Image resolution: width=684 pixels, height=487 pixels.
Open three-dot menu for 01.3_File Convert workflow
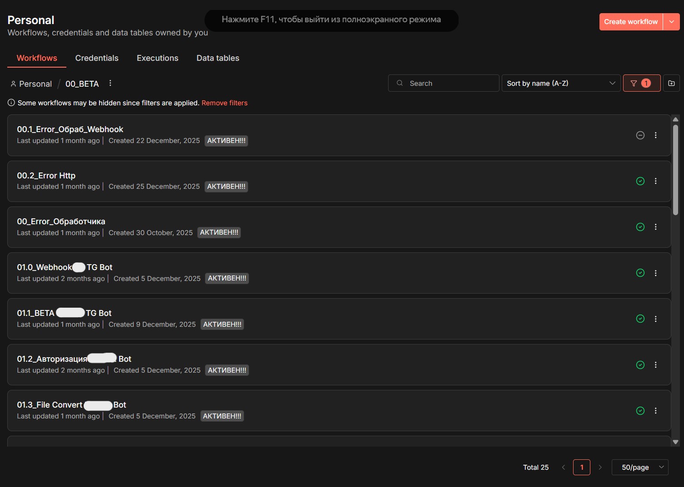coord(655,411)
